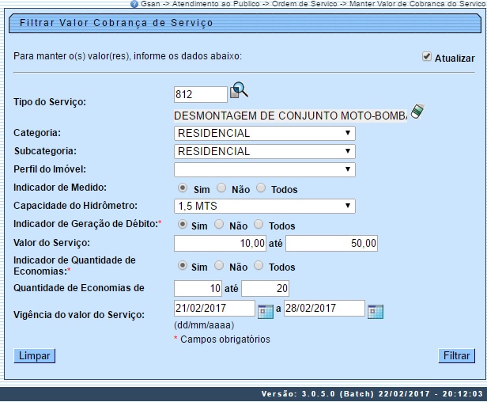Open the Categoria dropdown
This screenshot has width=487, height=402.
(x=264, y=133)
